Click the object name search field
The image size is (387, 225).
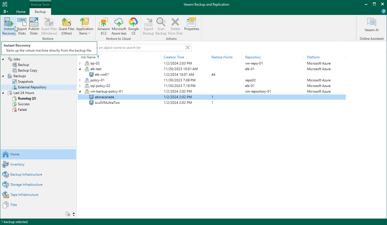click(140, 48)
